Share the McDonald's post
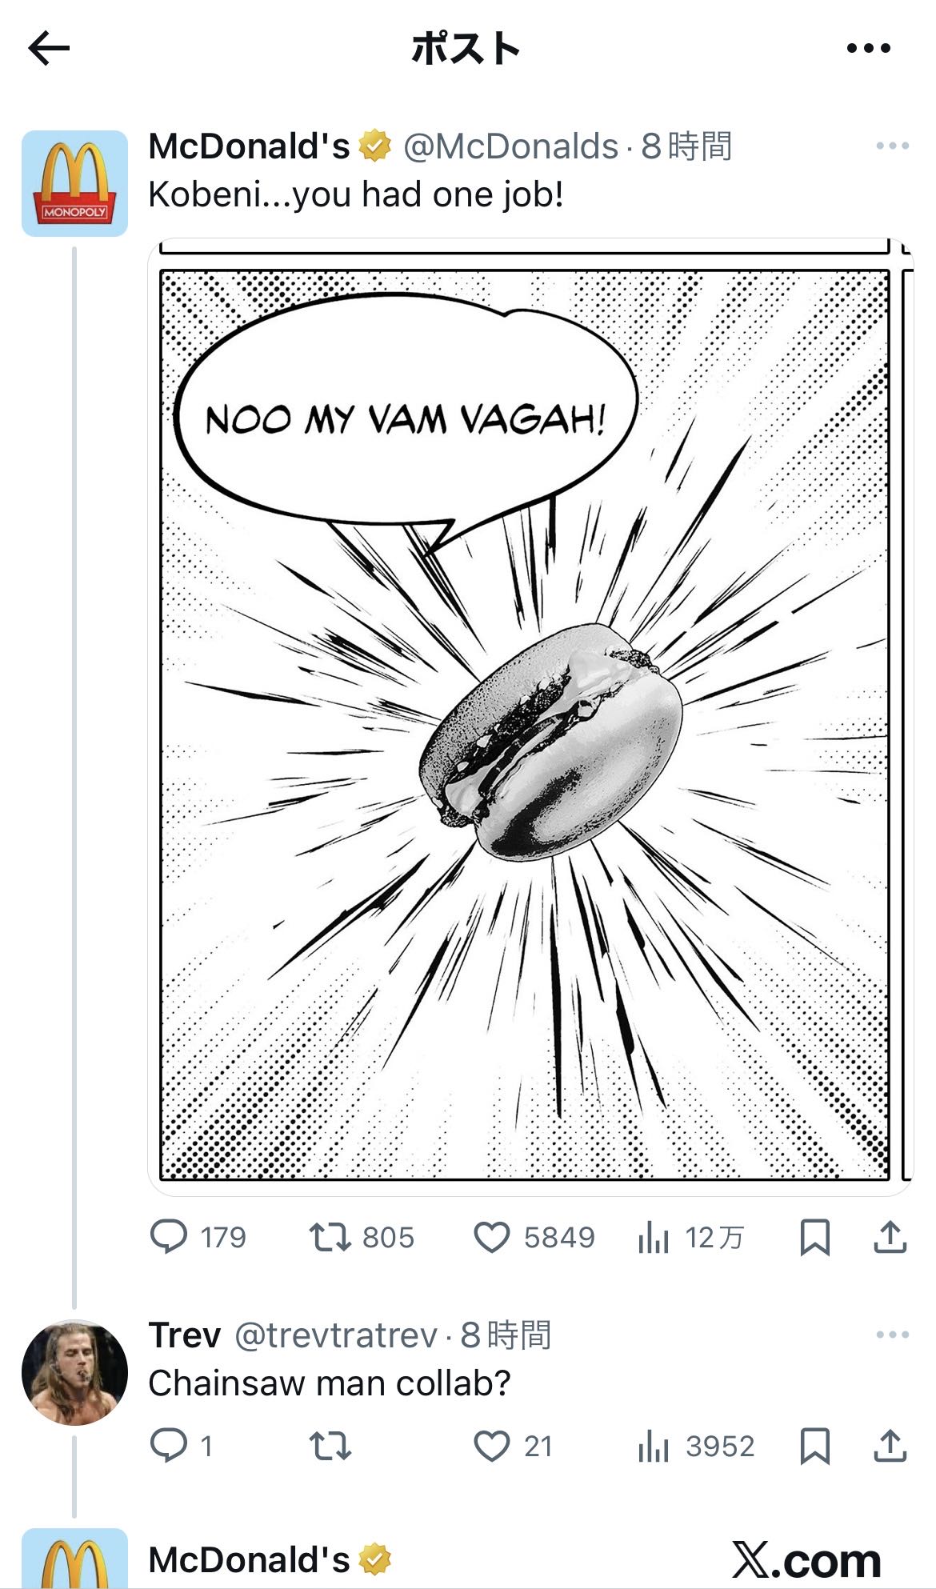This screenshot has height=1589, width=936. pyautogui.click(x=890, y=1237)
